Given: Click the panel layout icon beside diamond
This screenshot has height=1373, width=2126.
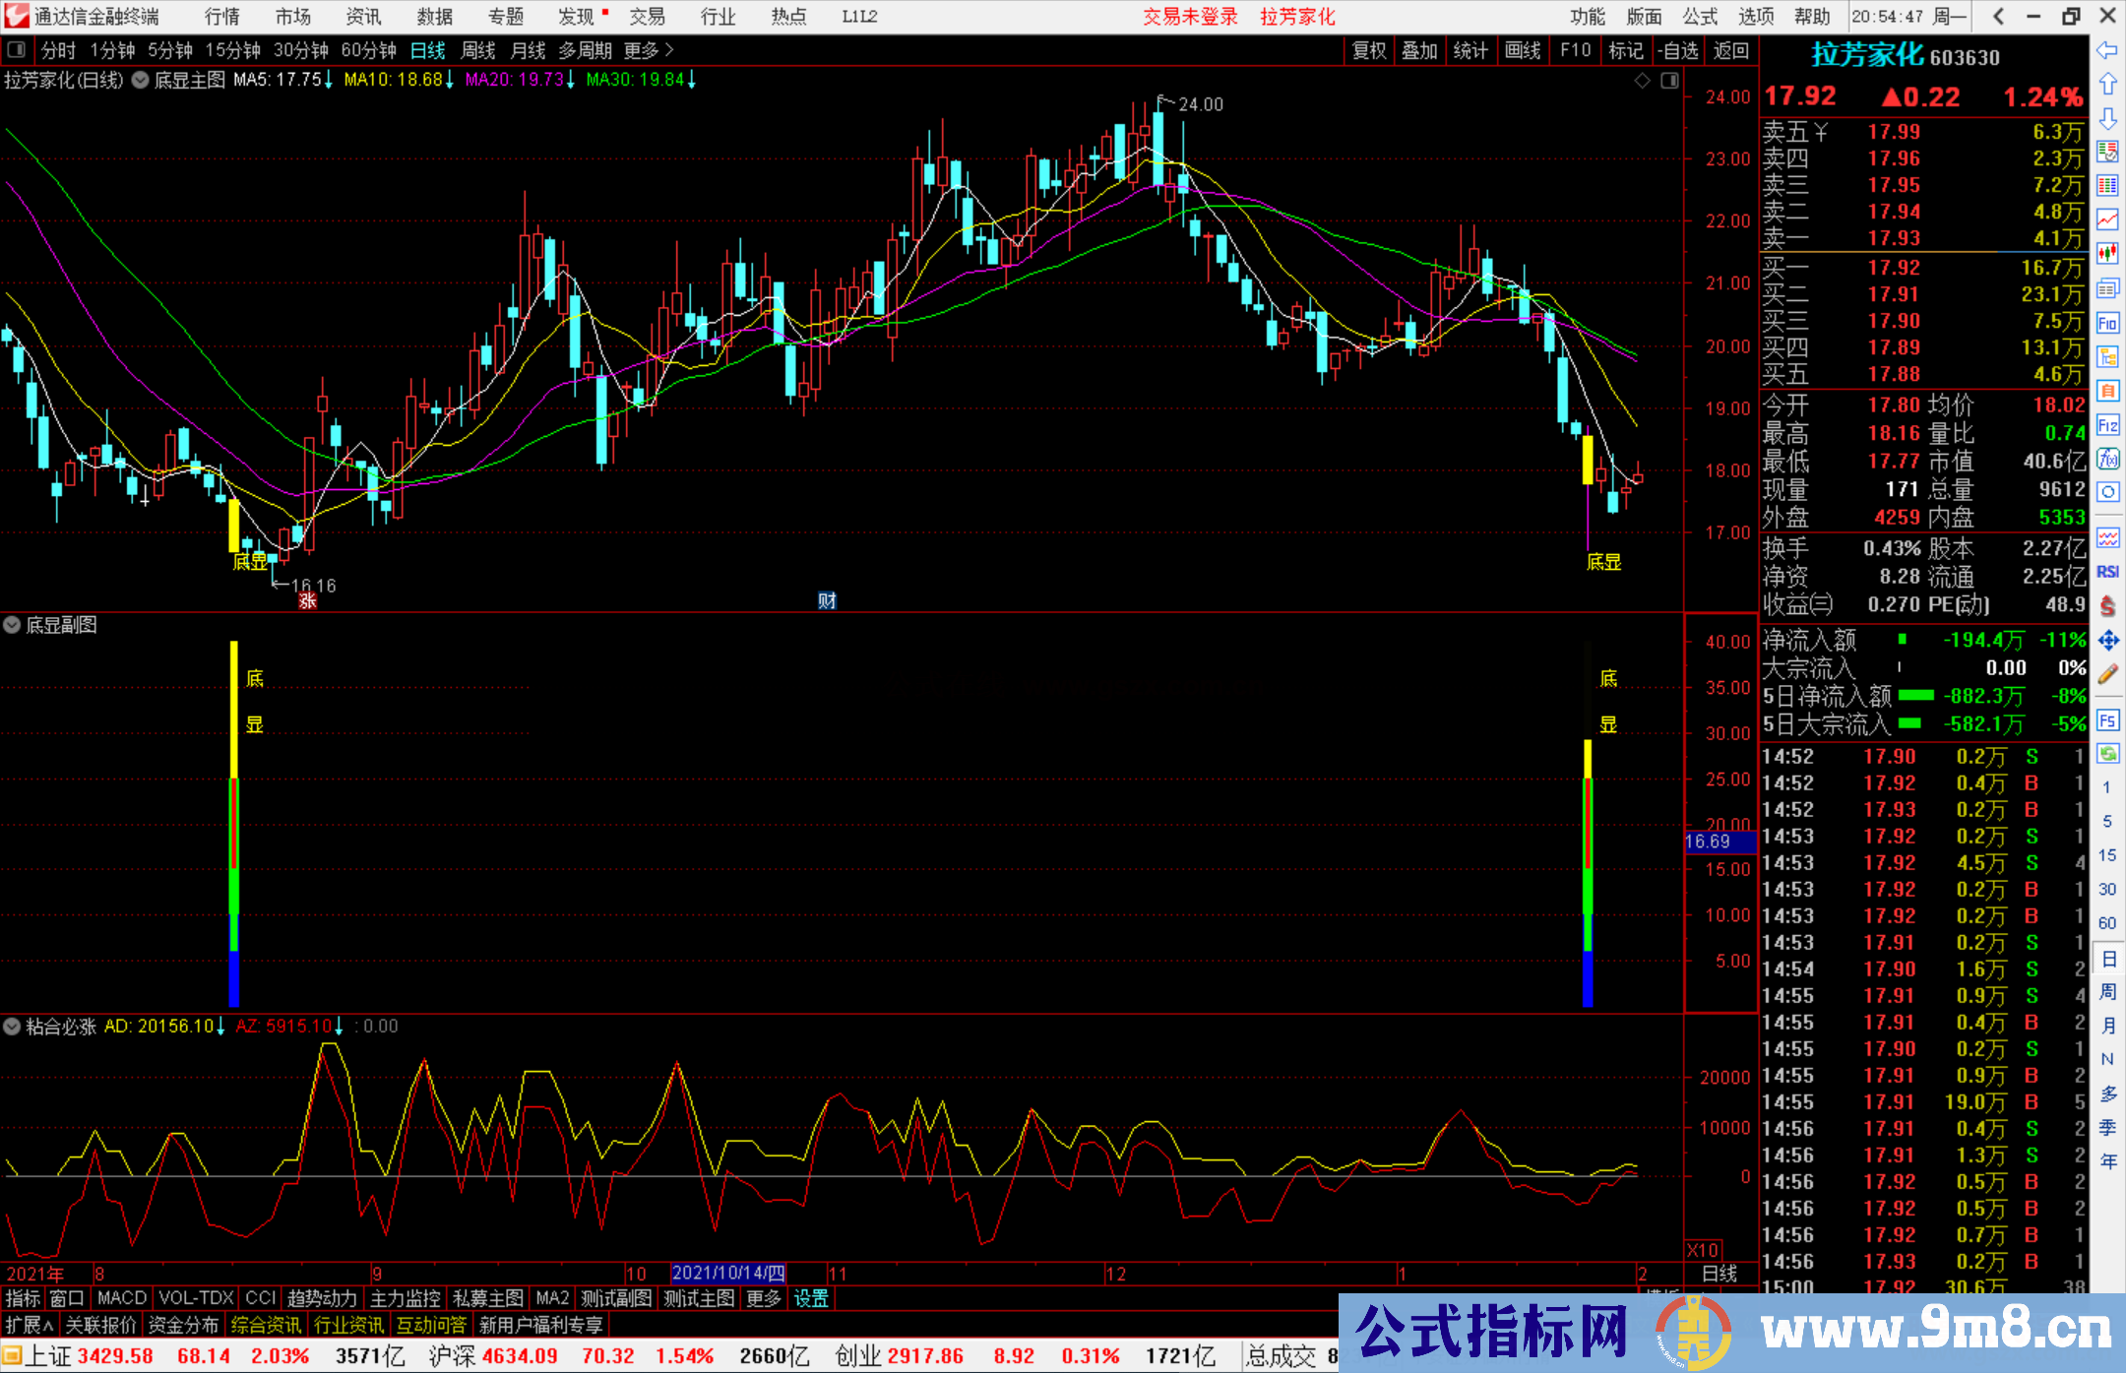Looking at the screenshot, I should [1670, 81].
